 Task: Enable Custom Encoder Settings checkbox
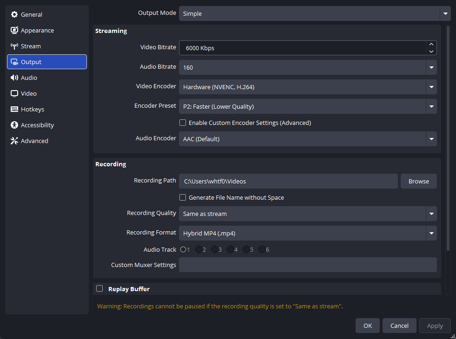tap(183, 123)
